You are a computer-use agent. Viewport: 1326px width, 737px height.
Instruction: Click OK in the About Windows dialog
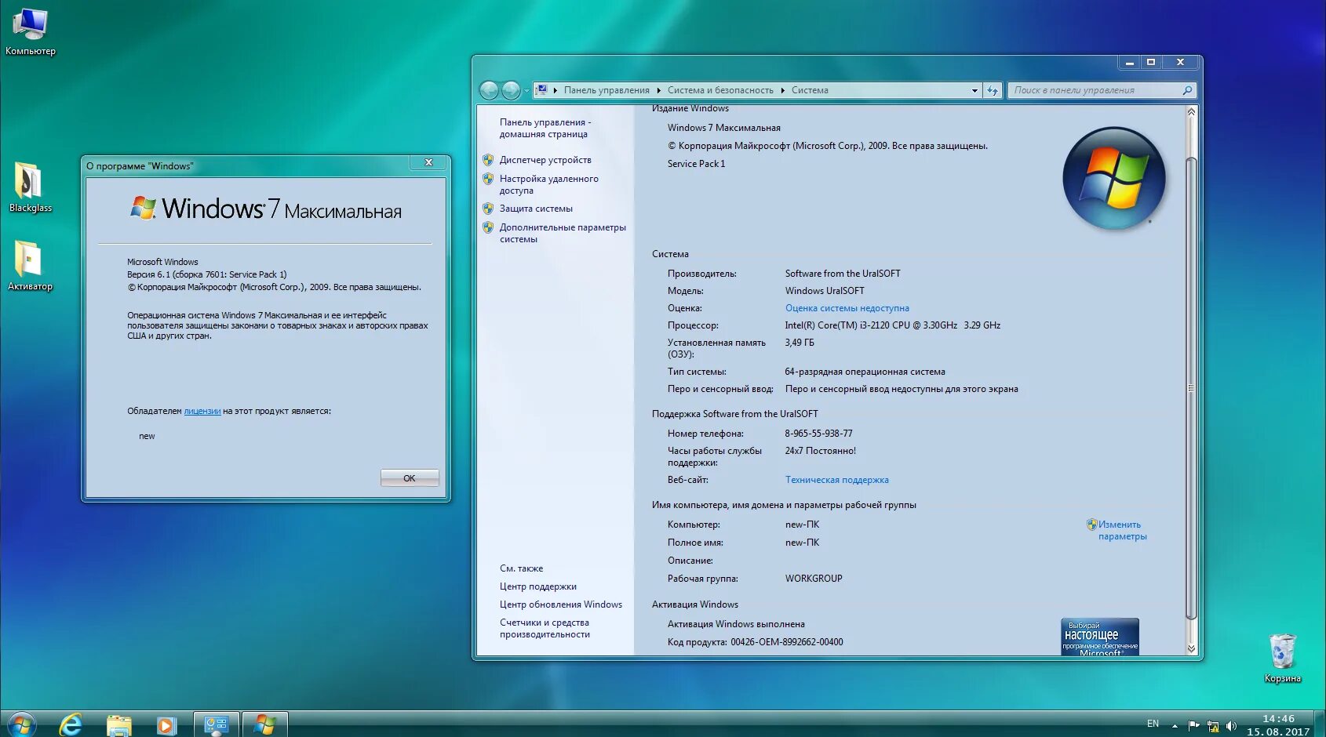tap(410, 477)
